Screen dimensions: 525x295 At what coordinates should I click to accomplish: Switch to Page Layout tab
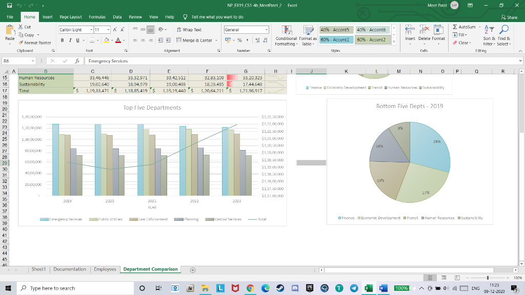71,17
